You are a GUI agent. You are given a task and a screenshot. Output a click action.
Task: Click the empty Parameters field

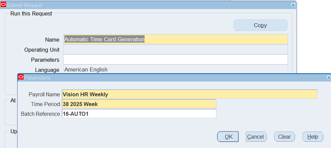175,60
